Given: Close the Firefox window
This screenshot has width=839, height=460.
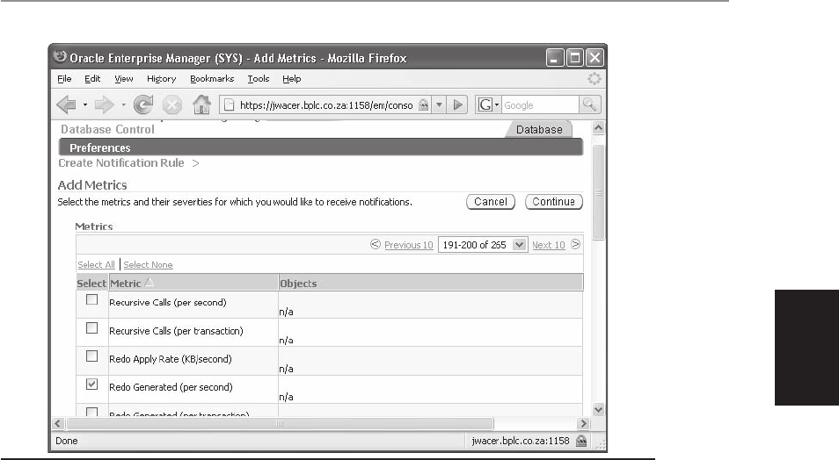Looking at the screenshot, I should click(595, 57).
